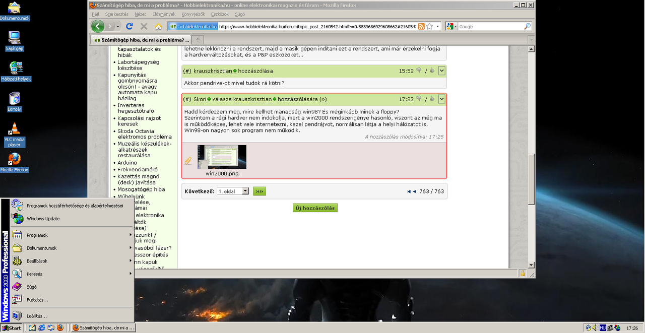Select the 'Számítógép hiba, de mi a probléma?' tab
This screenshot has height=333, width=645.
pos(141,40)
